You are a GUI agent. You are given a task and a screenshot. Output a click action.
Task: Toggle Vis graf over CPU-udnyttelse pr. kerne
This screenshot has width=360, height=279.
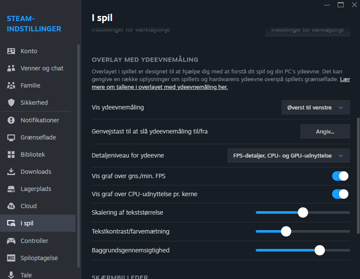click(x=340, y=194)
